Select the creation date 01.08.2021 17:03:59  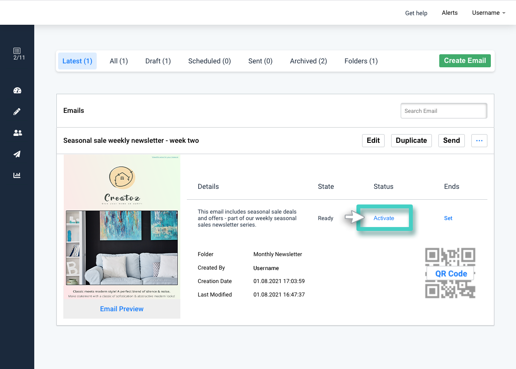tap(279, 281)
